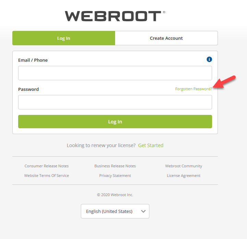Visit the Webroot Community link

pos(184,166)
